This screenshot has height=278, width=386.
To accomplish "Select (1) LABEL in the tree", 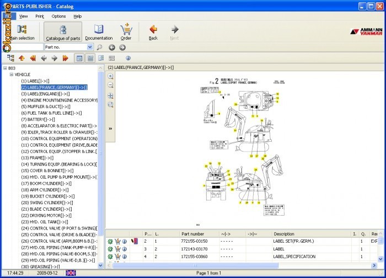I will click(x=35, y=81).
